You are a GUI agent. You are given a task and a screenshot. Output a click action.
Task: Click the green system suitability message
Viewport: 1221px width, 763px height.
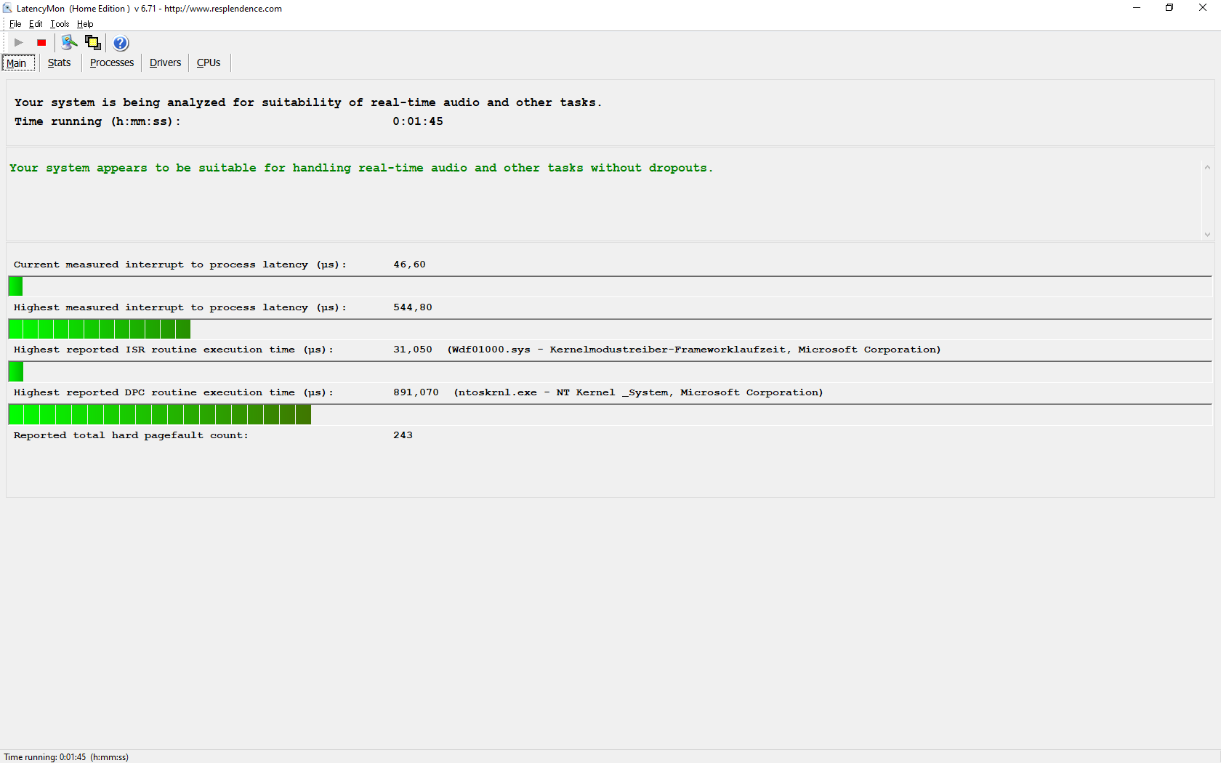pos(361,168)
